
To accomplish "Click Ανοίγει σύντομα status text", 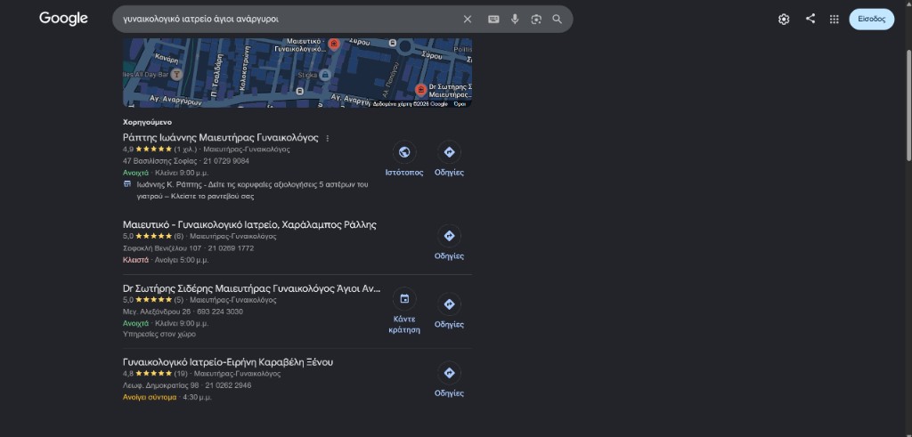I will [x=150, y=397].
